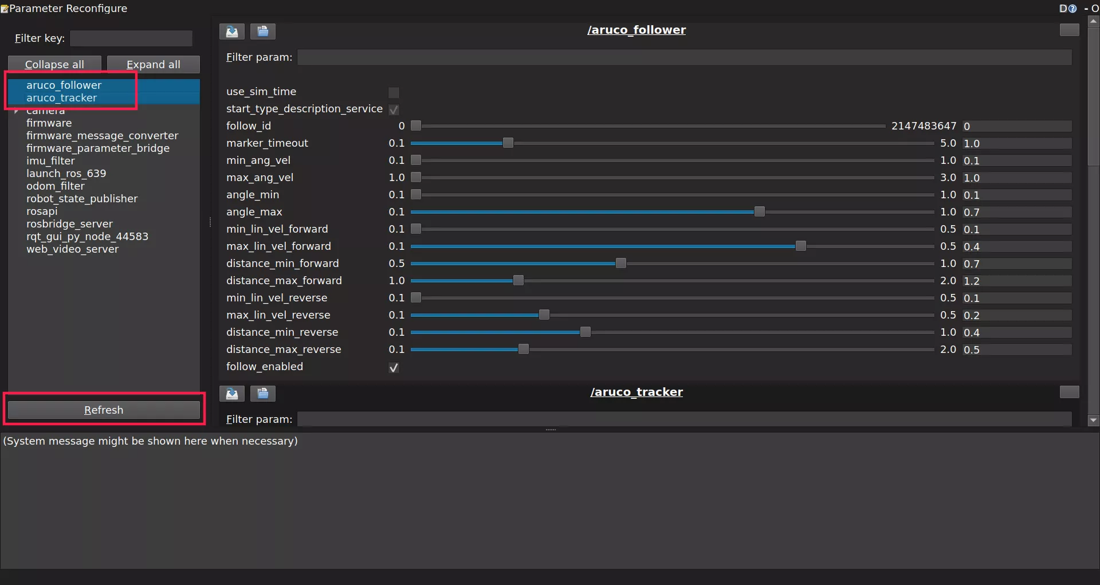Viewport: 1100px width, 585px height.
Task: Click the load-from-file icon for /aruco_follower
Action: [263, 31]
